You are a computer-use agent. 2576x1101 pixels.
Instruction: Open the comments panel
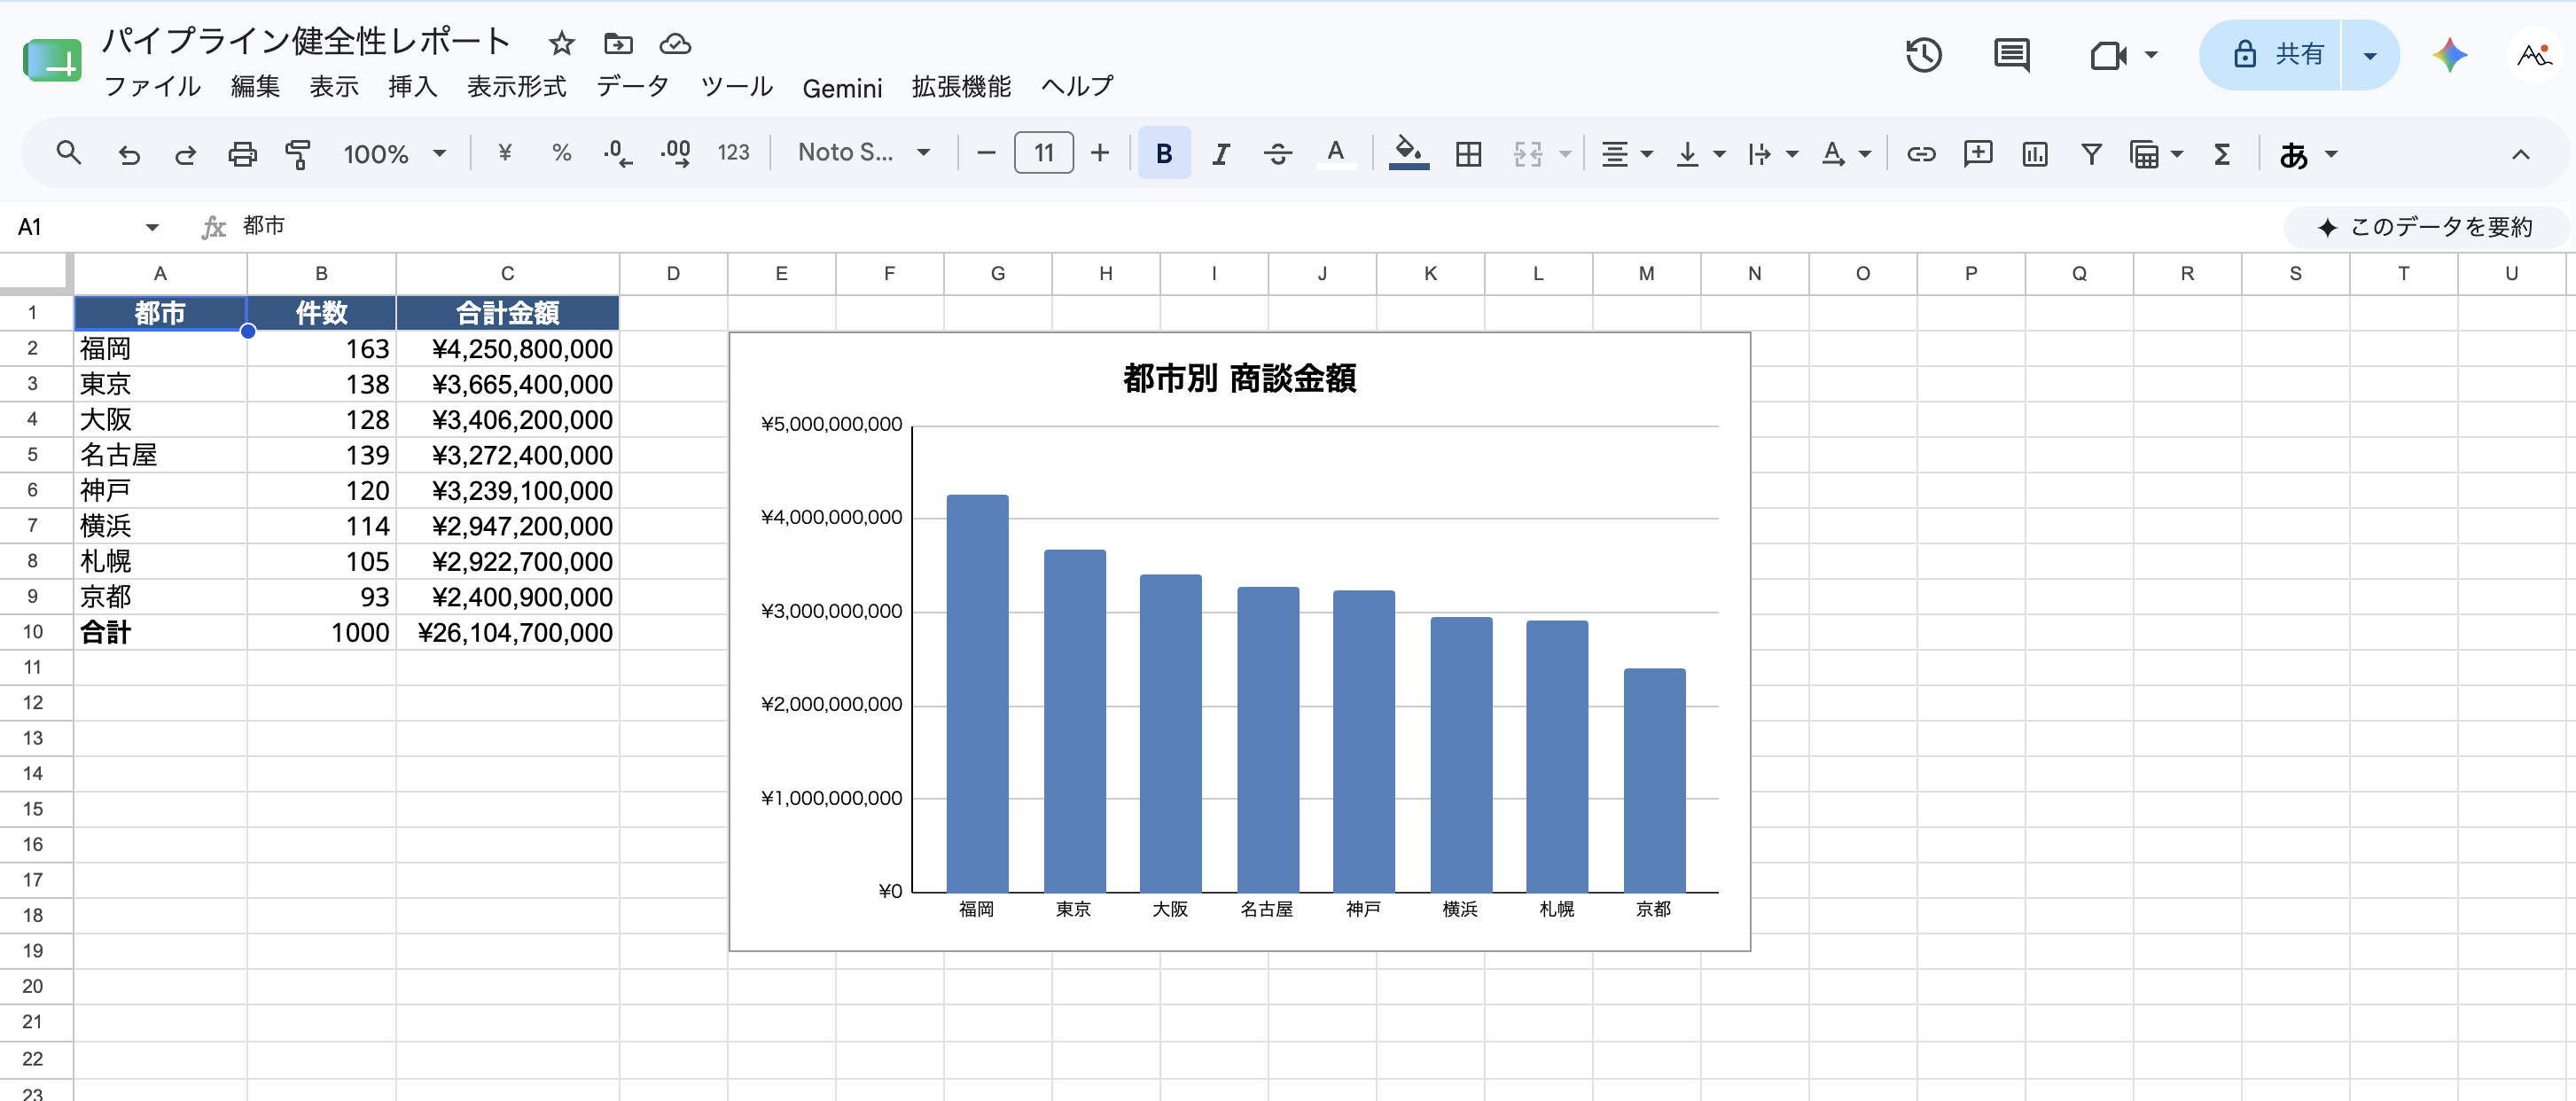pyautogui.click(x=2011, y=55)
